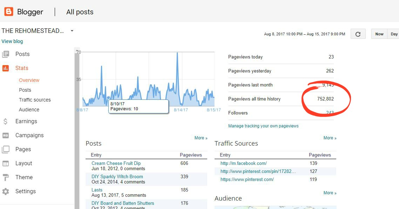Click the Earnings dollar sign icon
Viewport: 399px width, 209px height.
[x=5, y=121]
